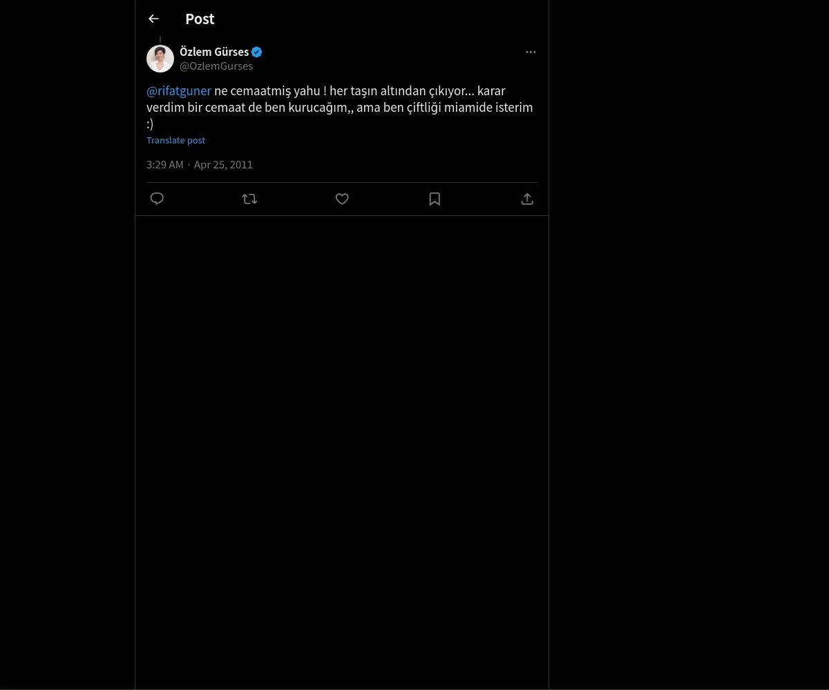The height and width of the screenshot is (690, 829).
Task: Open the reply composer via comment icon
Action: click(157, 199)
